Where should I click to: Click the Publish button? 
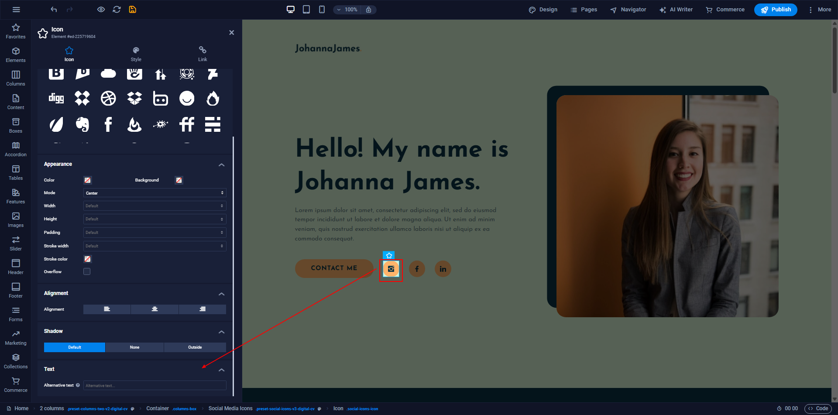(x=775, y=10)
